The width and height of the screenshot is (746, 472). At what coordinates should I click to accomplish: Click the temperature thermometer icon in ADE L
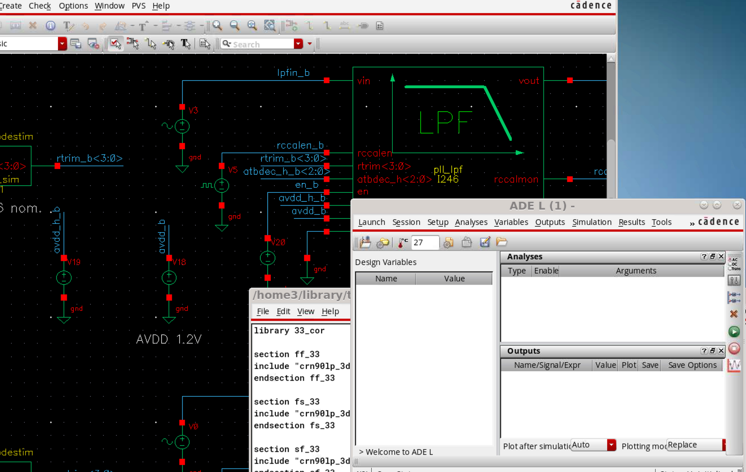tap(403, 242)
